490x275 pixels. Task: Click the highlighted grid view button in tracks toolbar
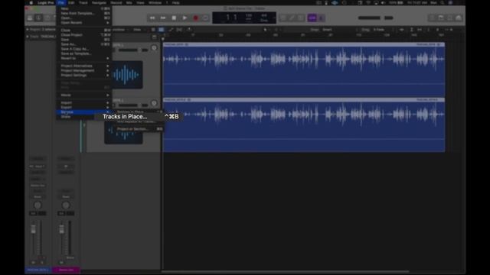(162, 30)
